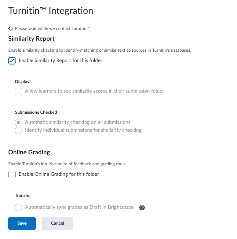Click the loading spinner icon near Turnitin message

tap(11, 28)
